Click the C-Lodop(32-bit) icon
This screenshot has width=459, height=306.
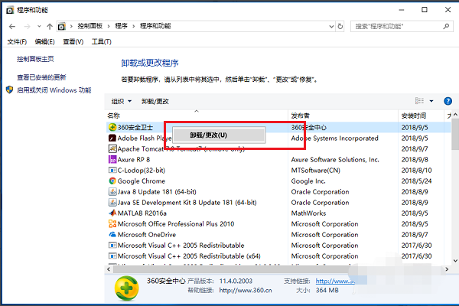point(112,170)
